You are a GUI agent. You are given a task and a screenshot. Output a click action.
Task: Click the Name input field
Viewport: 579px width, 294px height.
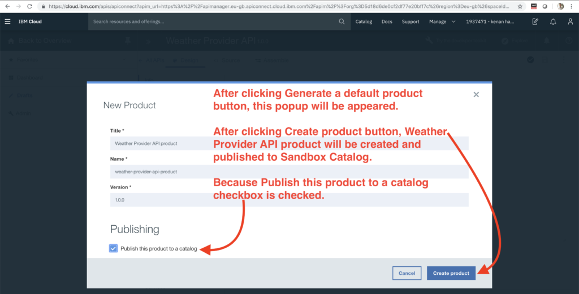click(x=289, y=172)
